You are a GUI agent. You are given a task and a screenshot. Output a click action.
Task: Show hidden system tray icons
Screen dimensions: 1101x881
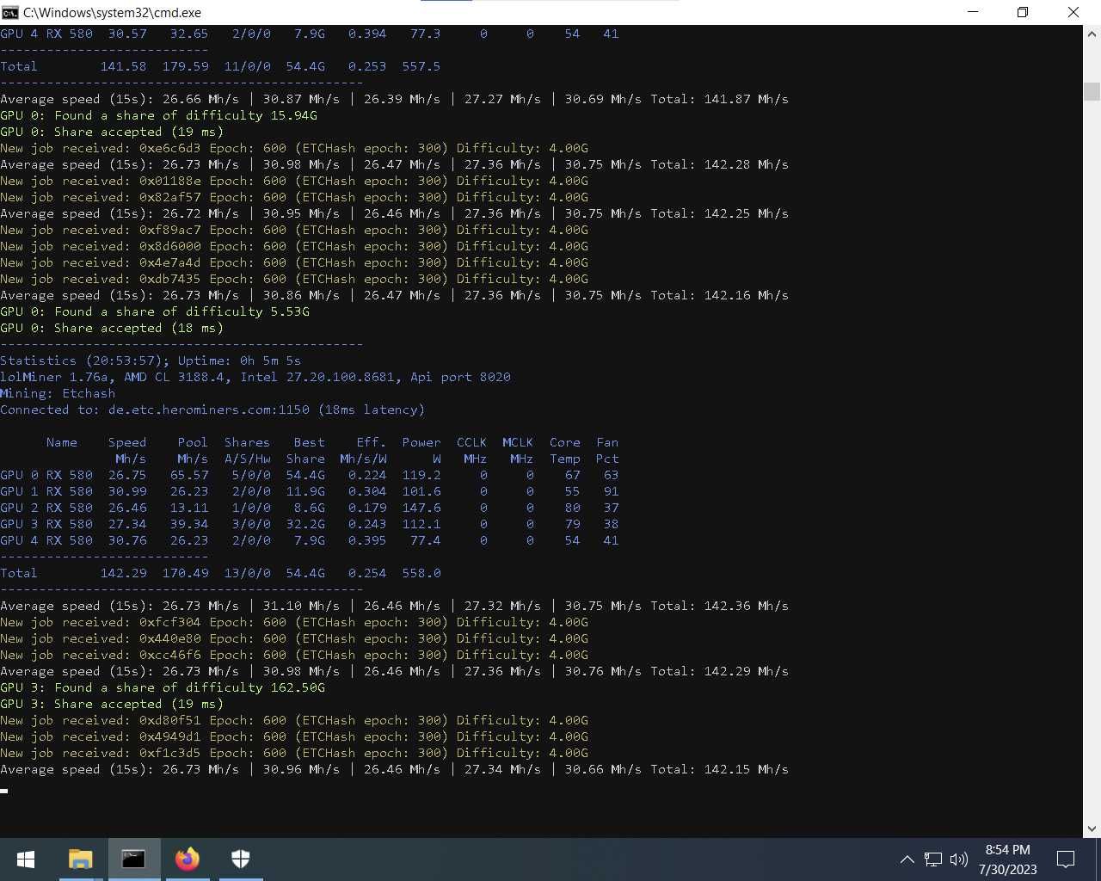click(907, 859)
